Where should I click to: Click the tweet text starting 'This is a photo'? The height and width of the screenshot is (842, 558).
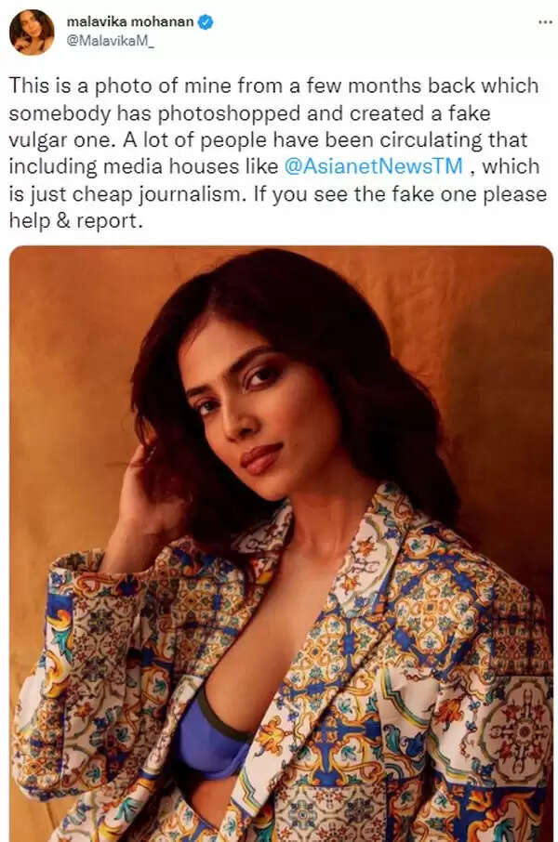(x=277, y=153)
